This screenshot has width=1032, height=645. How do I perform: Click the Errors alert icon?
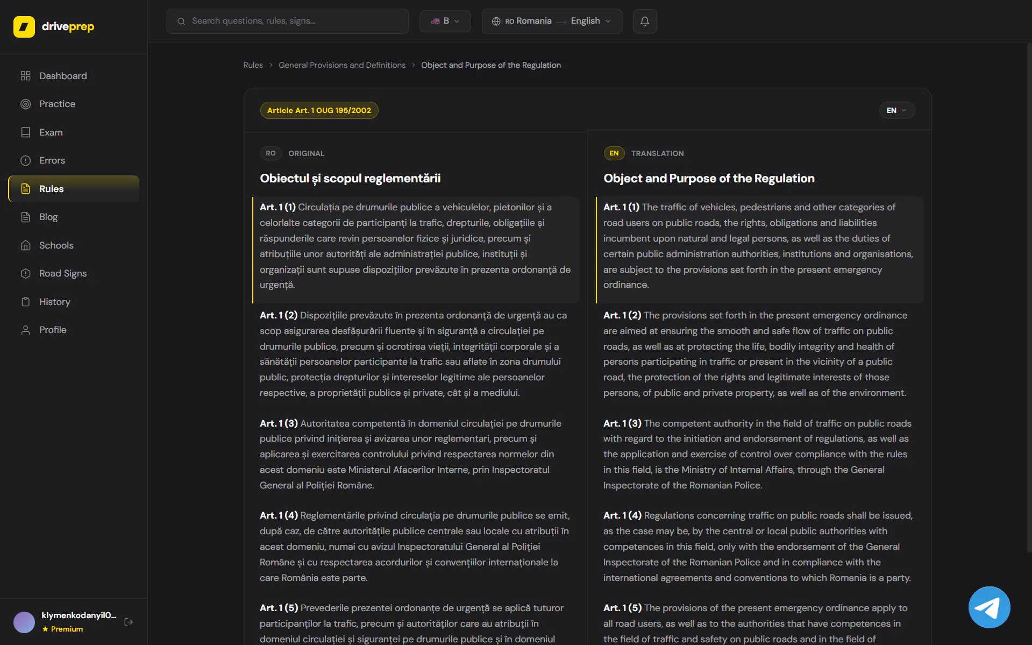click(25, 160)
